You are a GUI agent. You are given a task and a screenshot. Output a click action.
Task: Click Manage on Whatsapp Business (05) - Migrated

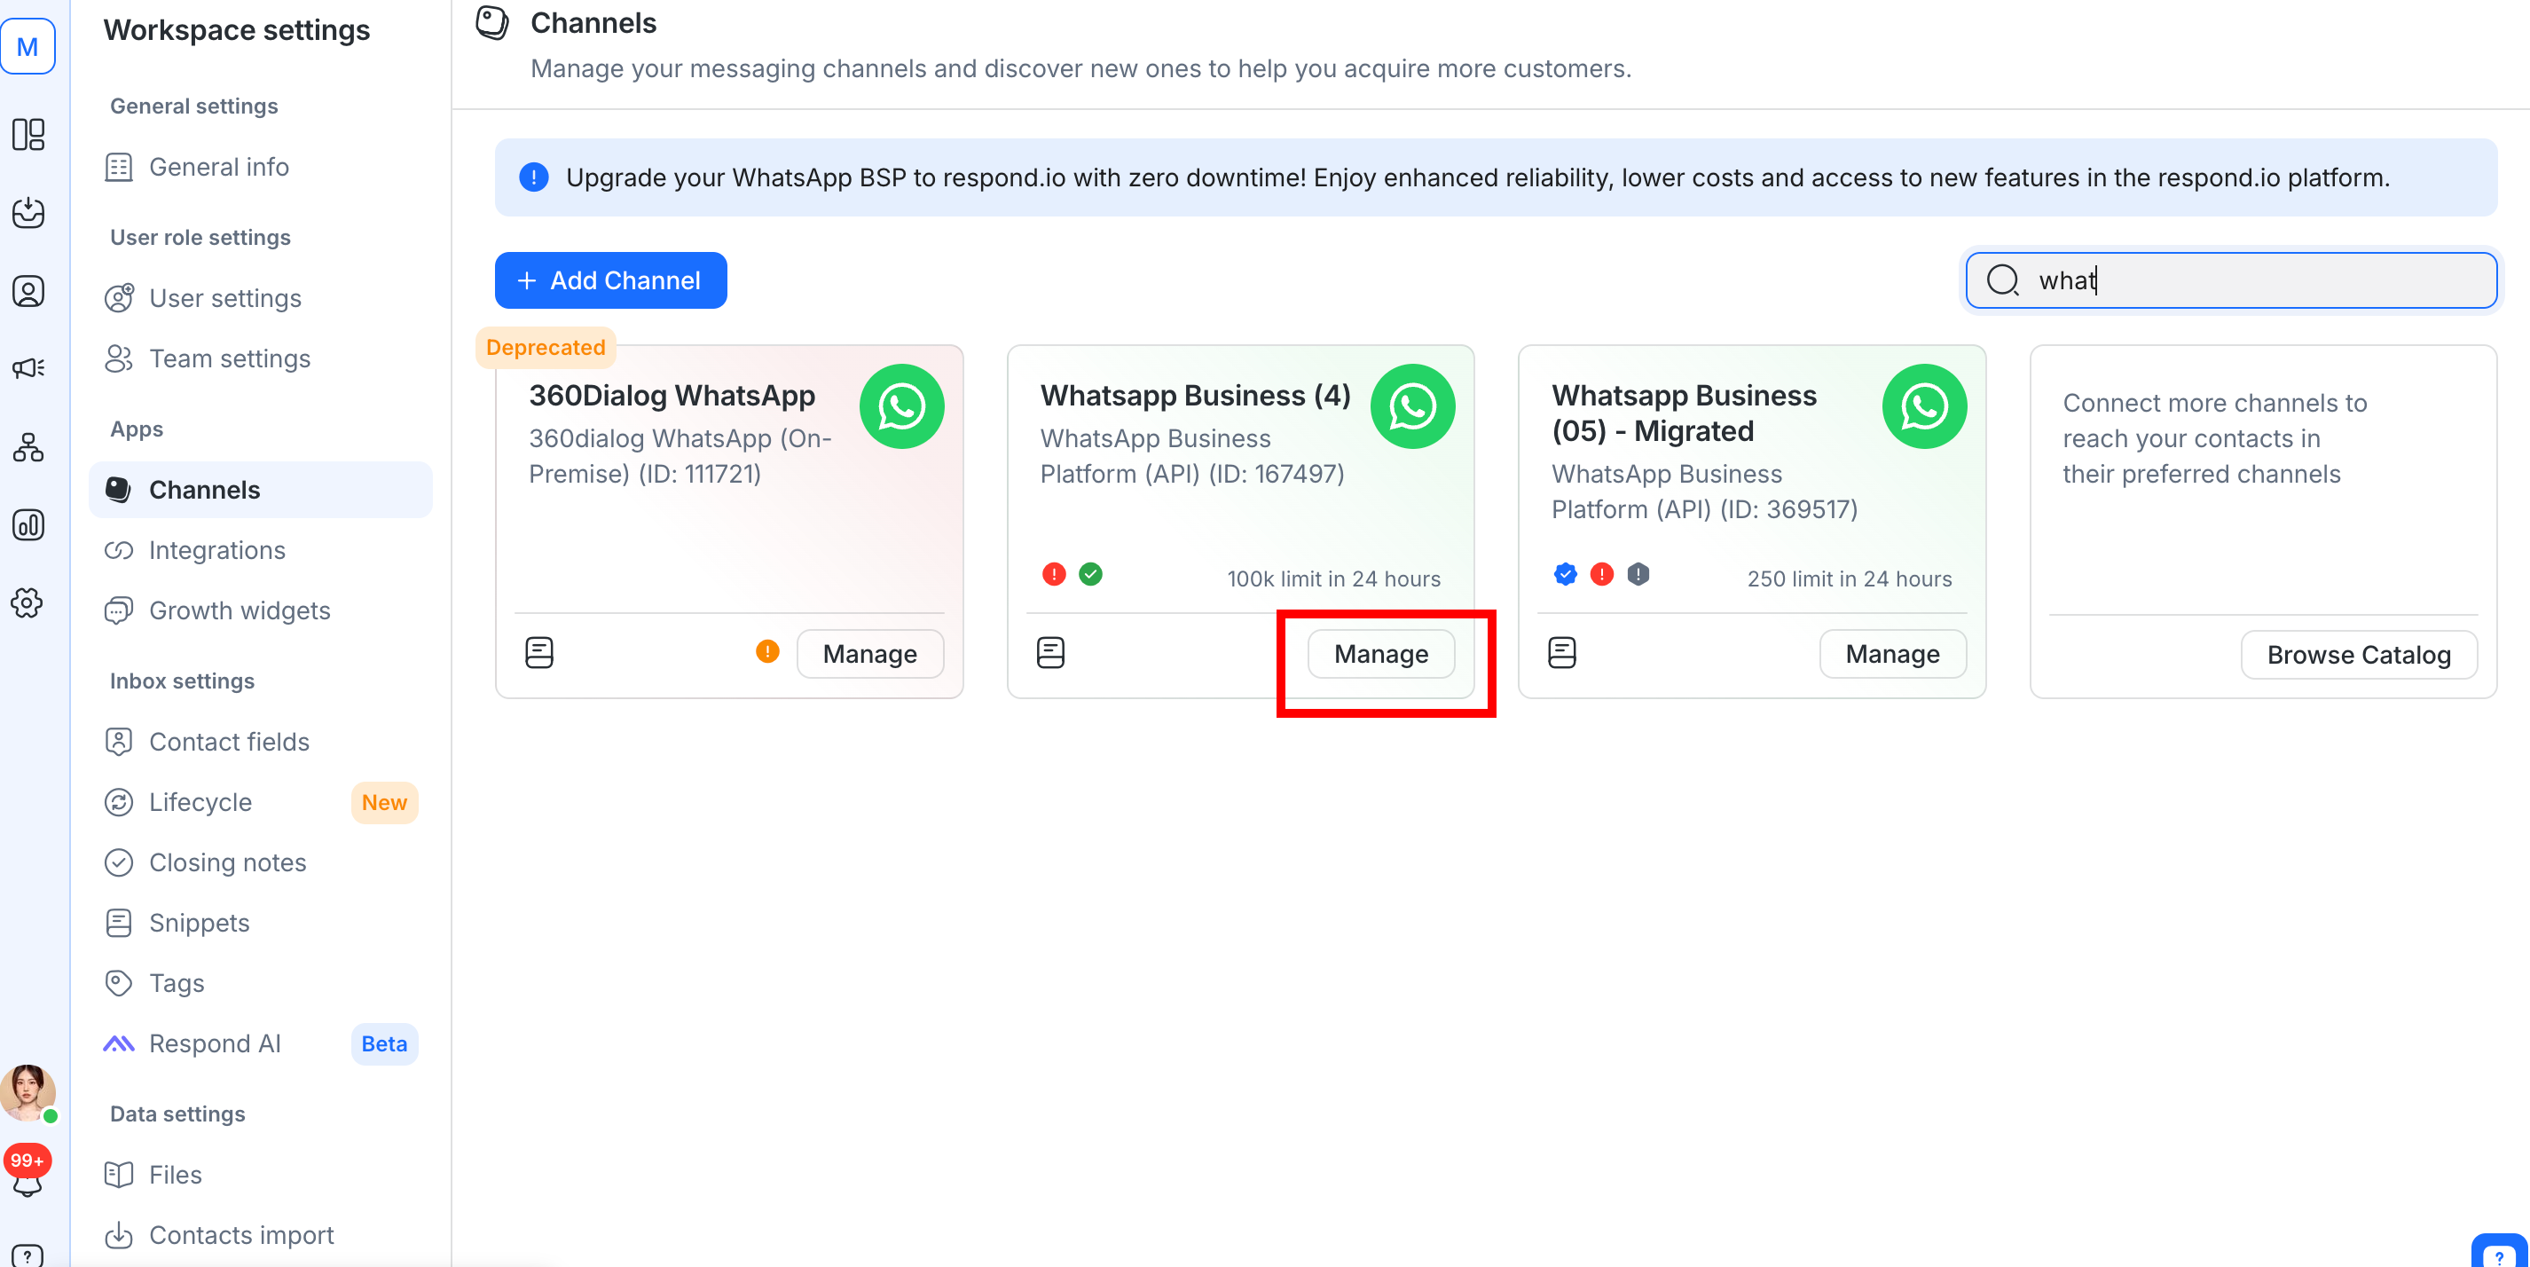click(1891, 654)
